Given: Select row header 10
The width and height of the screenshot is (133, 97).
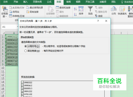Looking at the screenshot, I should click(x=3, y=68).
